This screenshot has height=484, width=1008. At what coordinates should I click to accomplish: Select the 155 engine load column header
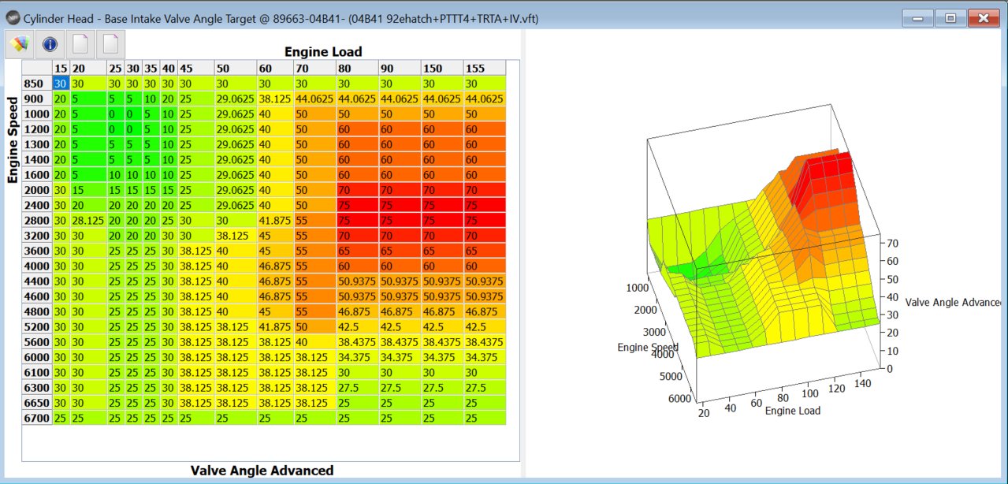(485, 69)
